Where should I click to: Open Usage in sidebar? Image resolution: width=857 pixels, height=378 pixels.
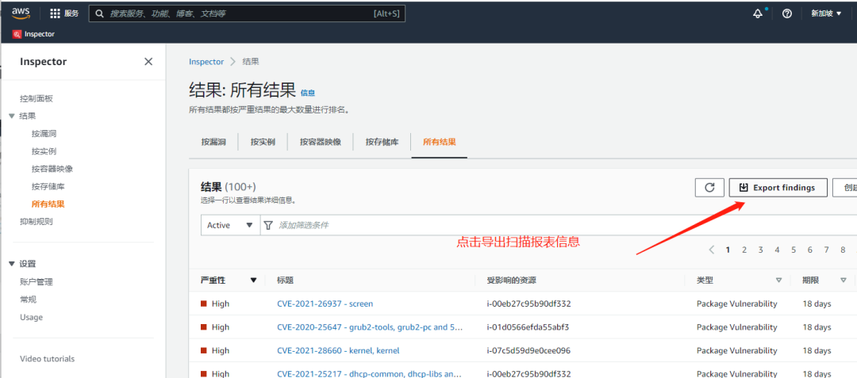coord(31,317)
